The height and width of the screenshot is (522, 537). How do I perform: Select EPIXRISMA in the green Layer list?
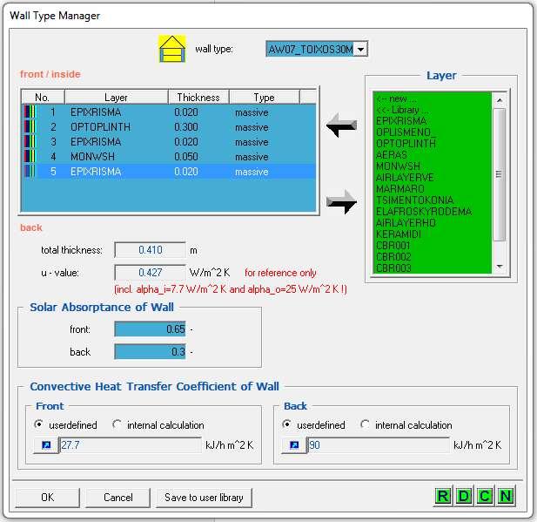coord(401,121)
